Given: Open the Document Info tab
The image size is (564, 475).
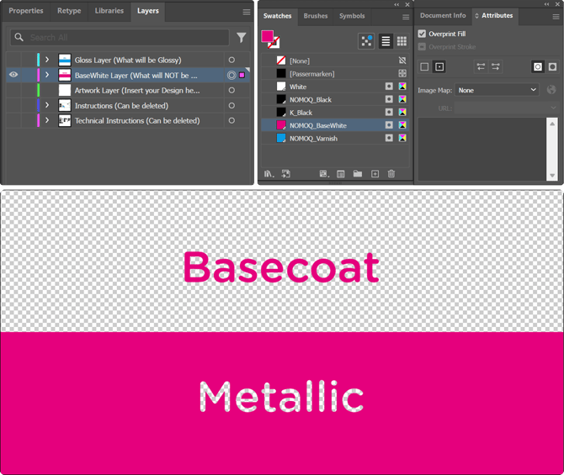Looking at the screenshot, I should pyautogui.click(x=443, y=15).
